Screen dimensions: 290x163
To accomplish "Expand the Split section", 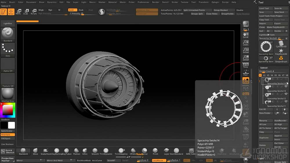I will [262, 158].
